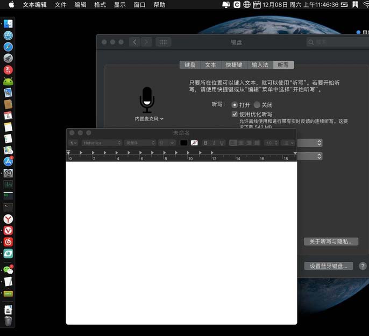The height and width of the screenshot is (336, 369).
Task: Open Terminal app in the Dock
Action: (x=8, y=208)
